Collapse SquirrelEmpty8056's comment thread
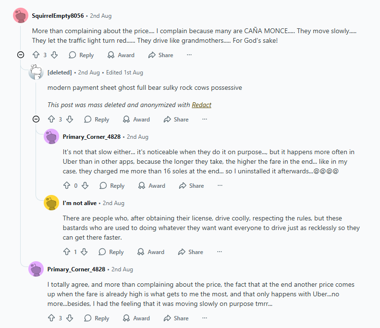The height and width of the screenshot is (328, 380). pos(21,55)
